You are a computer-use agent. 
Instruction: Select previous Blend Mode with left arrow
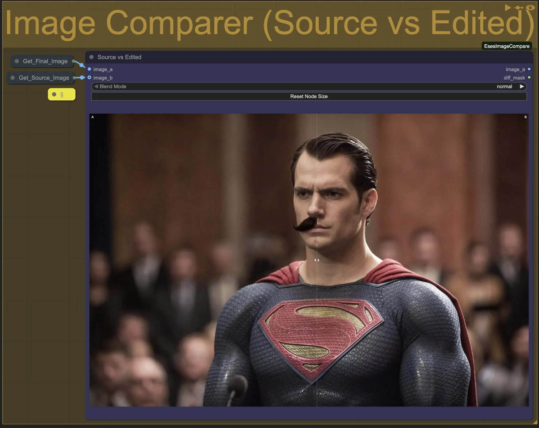(96, 86)
